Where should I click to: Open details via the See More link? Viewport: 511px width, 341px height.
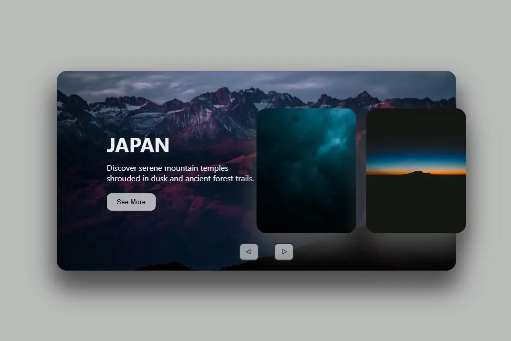click(131, 202)
